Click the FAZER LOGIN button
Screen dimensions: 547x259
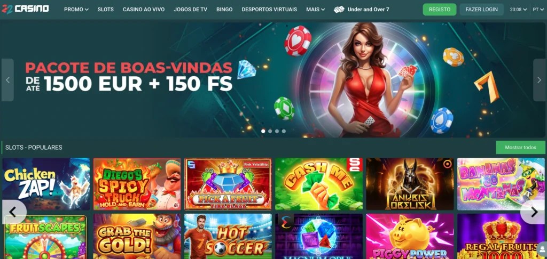[481, 10]
